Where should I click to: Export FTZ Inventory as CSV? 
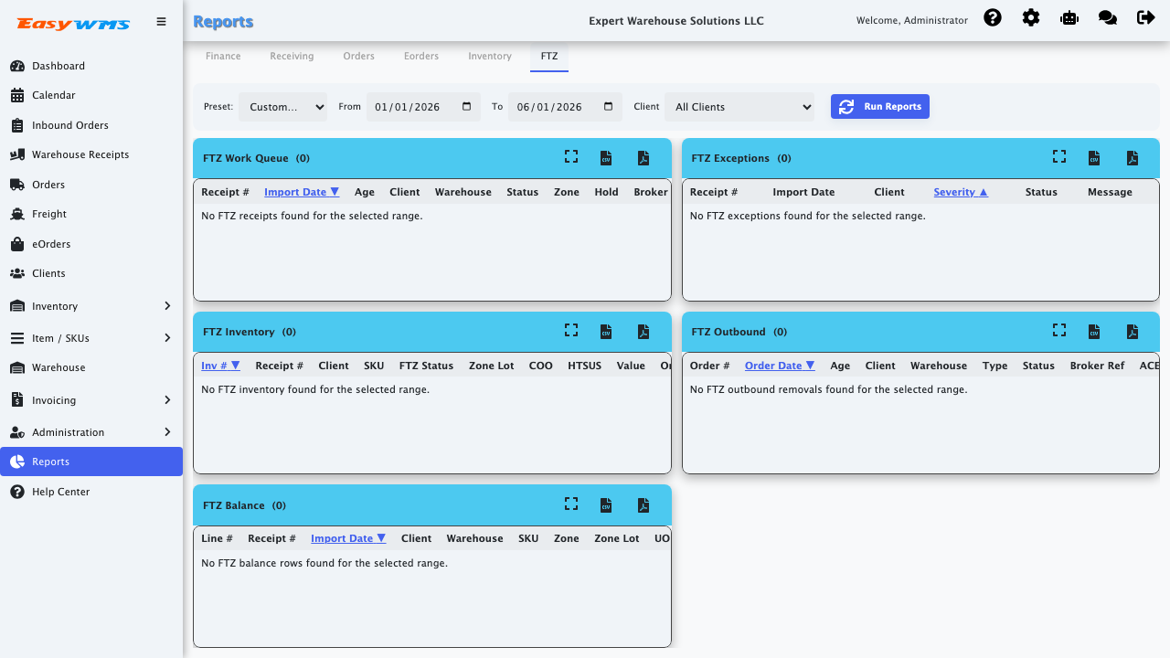point(605,332)
